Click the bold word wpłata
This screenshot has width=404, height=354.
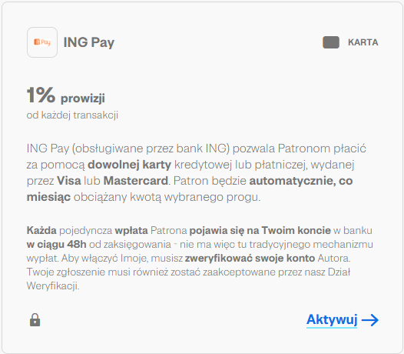(131, 231)
